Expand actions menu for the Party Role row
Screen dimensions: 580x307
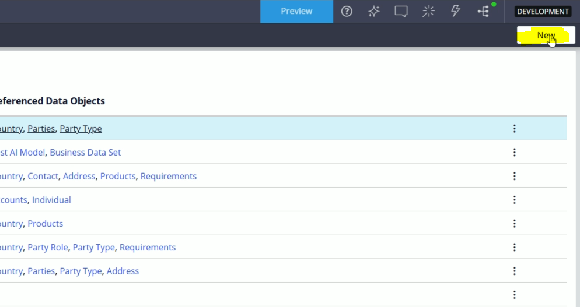[514, 248]
